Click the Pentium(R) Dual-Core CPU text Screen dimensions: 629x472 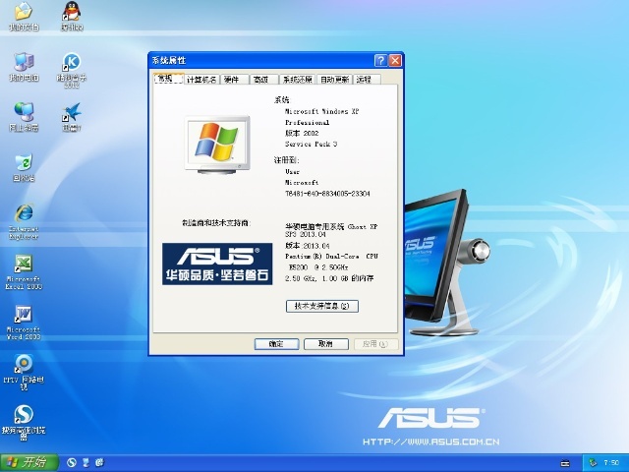[331, 256]
